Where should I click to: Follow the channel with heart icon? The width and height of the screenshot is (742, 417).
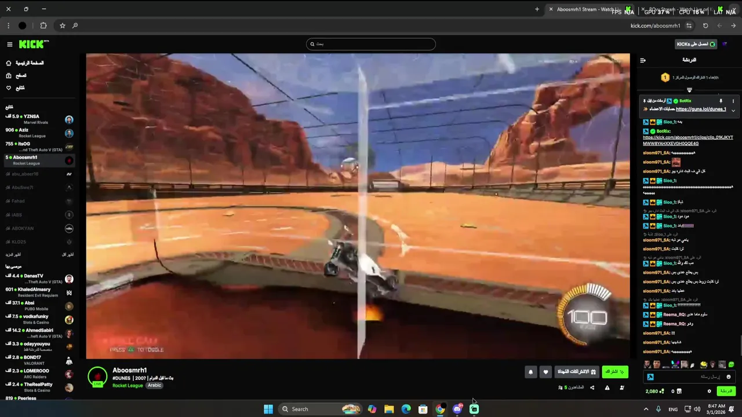(545, 372)
